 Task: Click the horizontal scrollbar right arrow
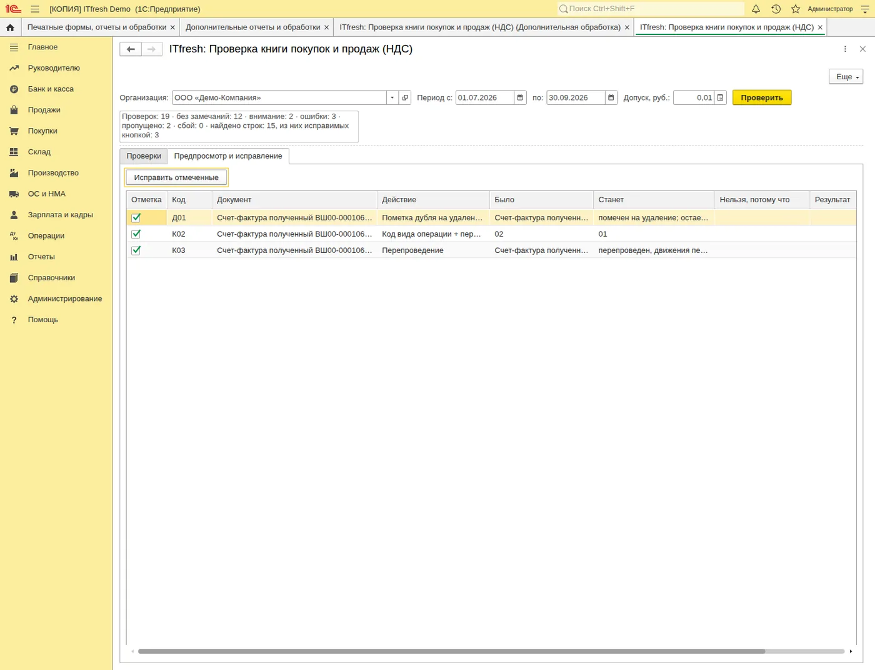click(851, 651)
